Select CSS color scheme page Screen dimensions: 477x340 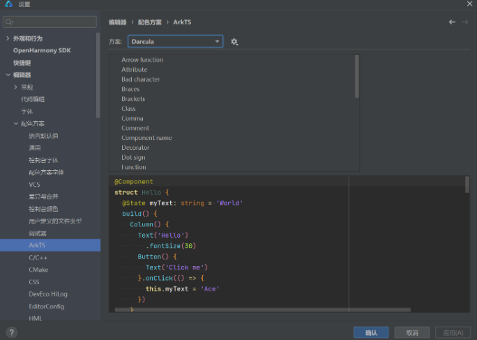[x=34, y=282]
